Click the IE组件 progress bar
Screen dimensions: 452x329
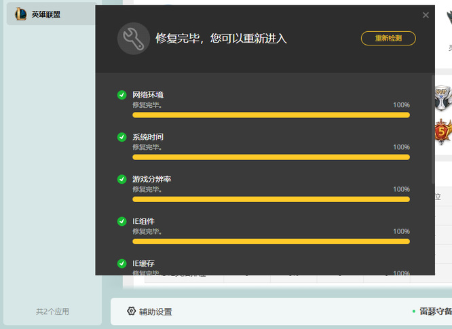click(271, 241)
